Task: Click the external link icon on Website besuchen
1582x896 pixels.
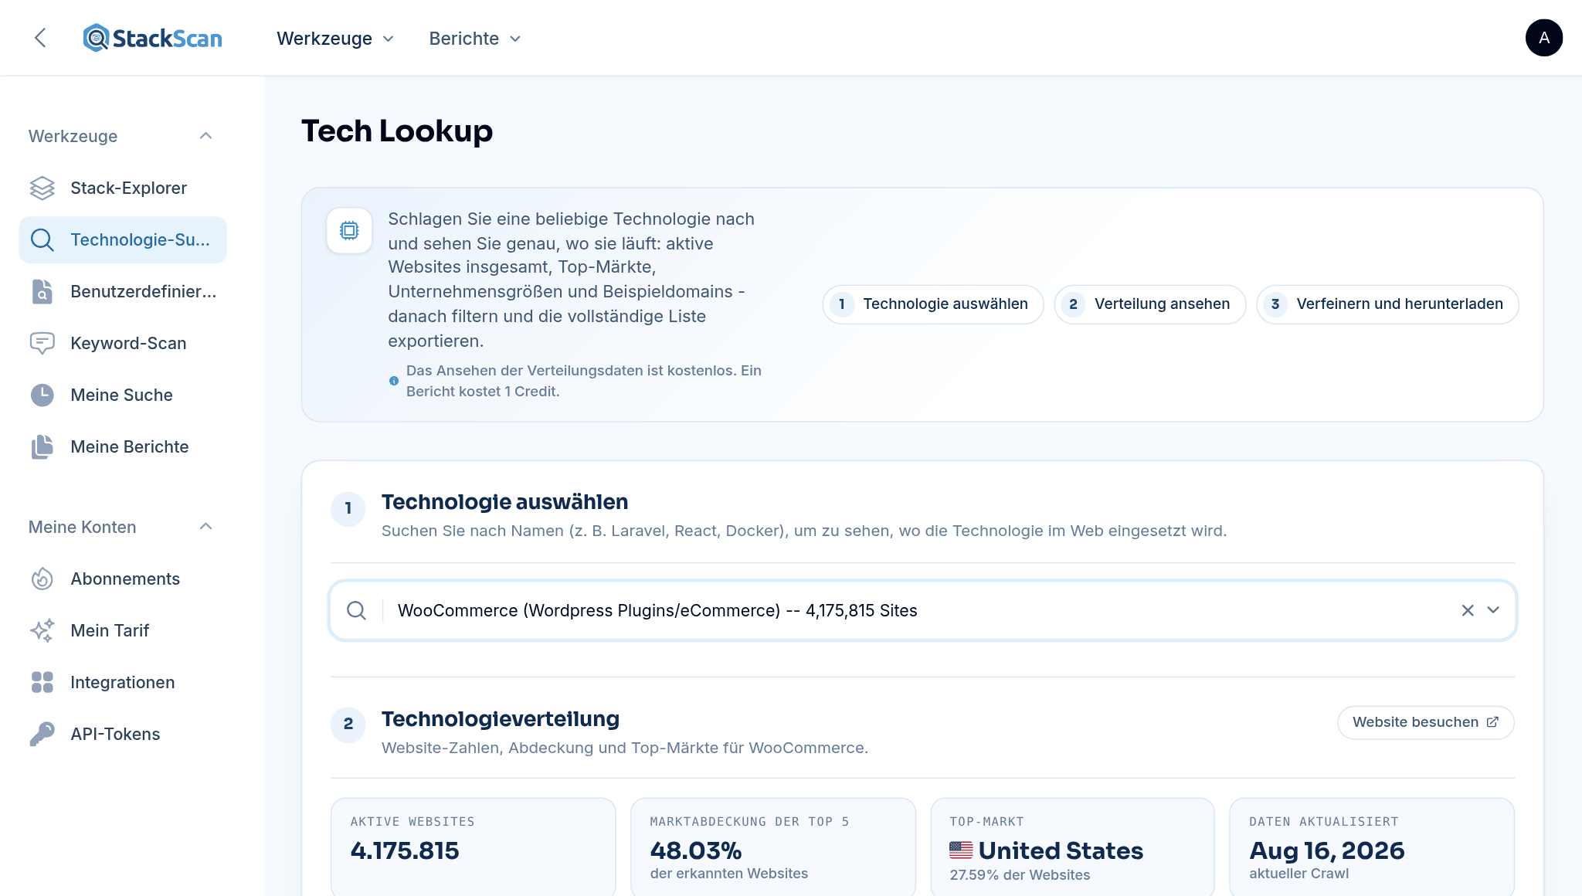Action: pyautogui.click(x=1492, y=722)
